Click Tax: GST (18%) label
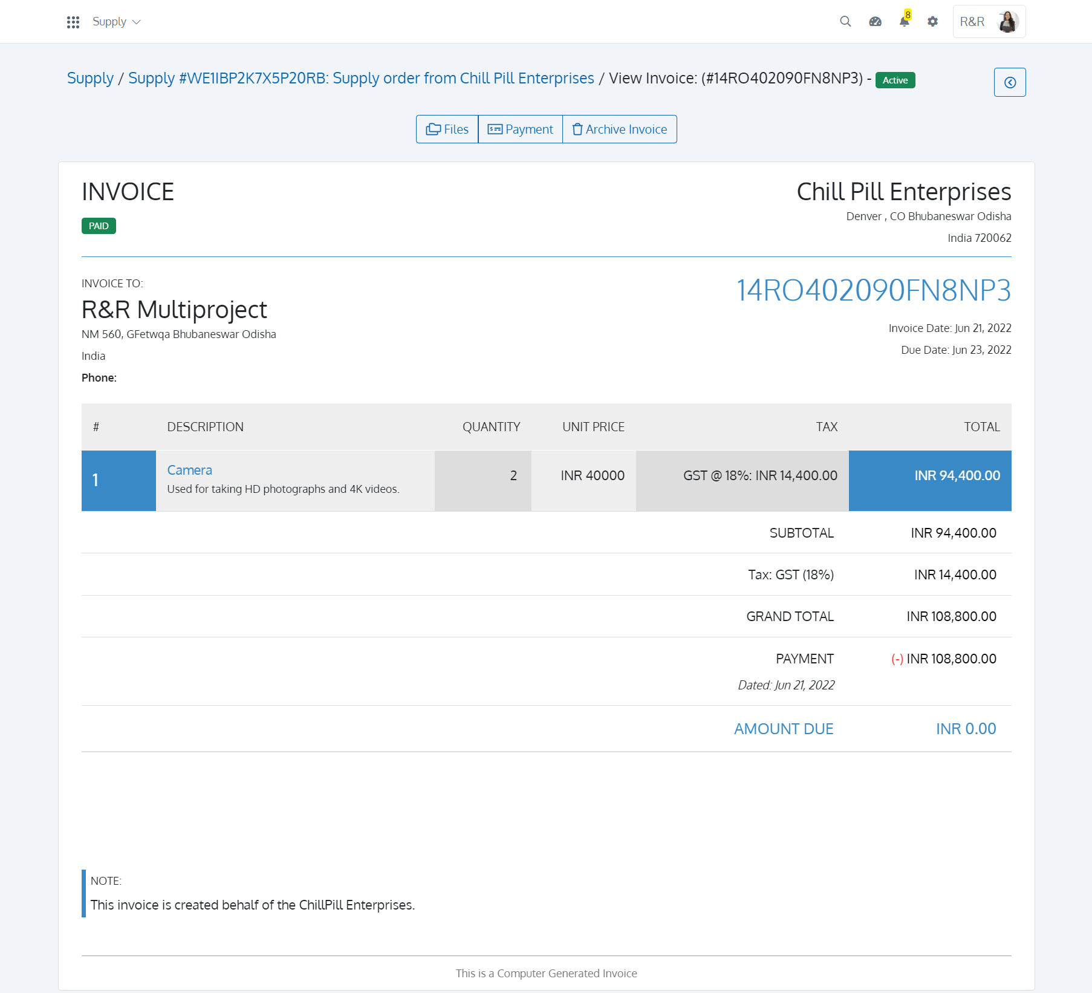1092x993 pixels. [791, 575]
